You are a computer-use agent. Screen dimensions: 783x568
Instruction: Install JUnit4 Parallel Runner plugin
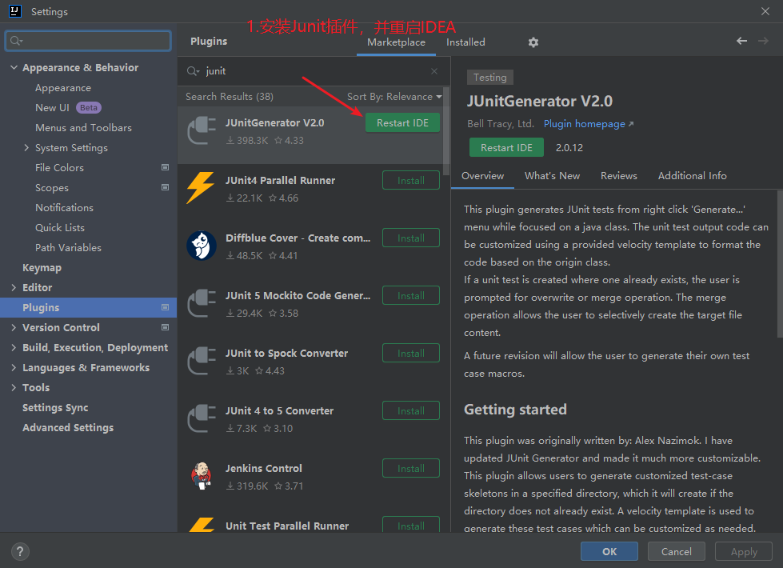click(411, 180)
